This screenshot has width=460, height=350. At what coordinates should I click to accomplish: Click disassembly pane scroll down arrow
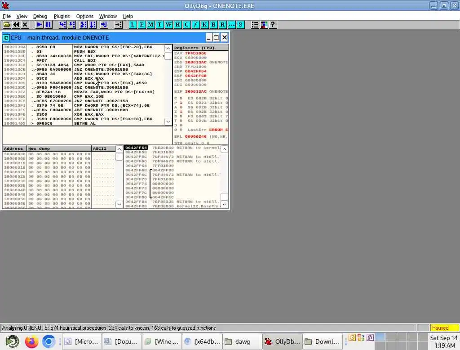168,121
